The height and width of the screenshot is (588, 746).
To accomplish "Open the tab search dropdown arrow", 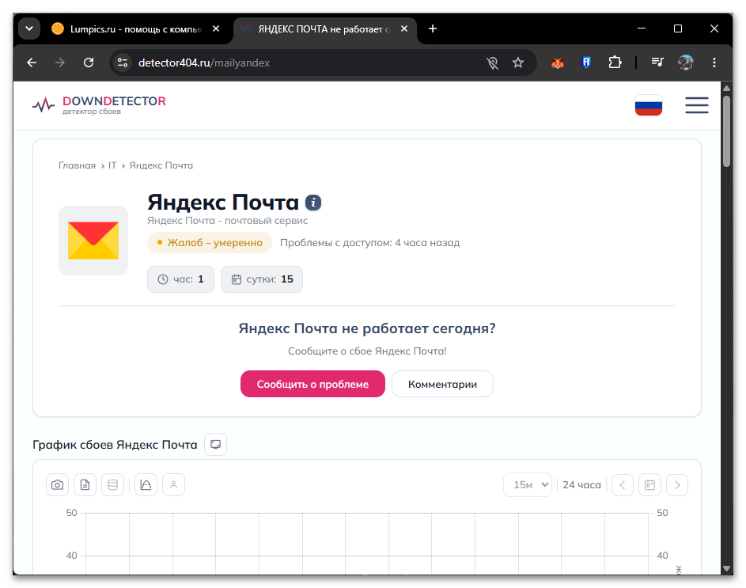I will 29,28.
